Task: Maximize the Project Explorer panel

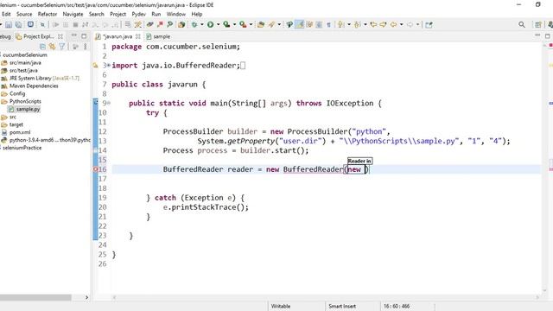Action: point(84,36)
